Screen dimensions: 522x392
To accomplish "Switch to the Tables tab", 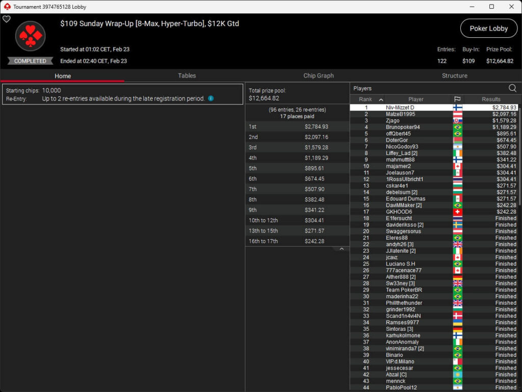I will [187, 75].
